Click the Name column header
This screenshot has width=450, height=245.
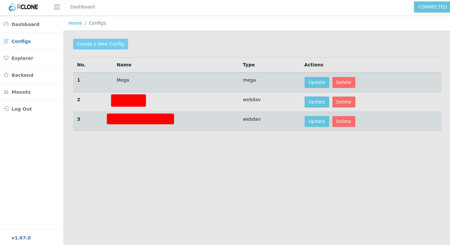124,65
